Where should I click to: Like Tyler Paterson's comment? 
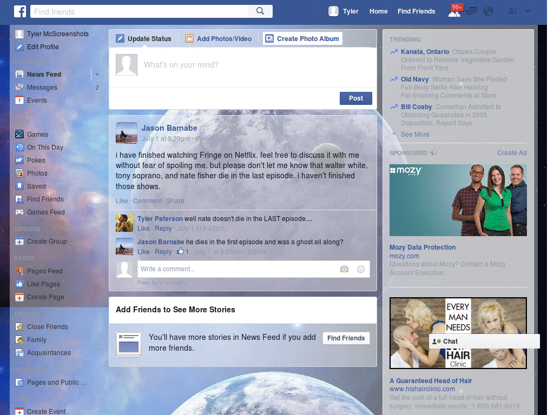tap(143, 229)
